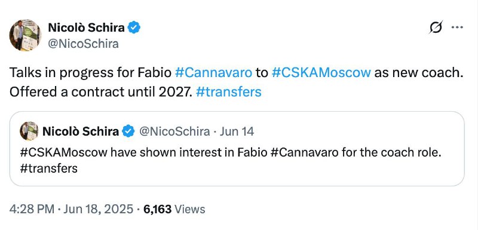Viewport: 478px width, 230px height.
Task: Open the blue #transfers hashtag
Action: (229, 91)
